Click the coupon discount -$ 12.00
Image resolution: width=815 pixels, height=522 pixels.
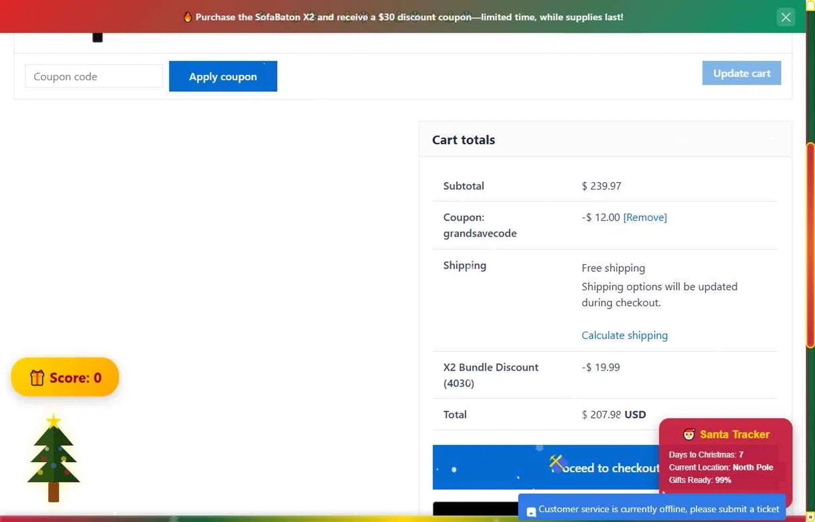click(600, 217)
